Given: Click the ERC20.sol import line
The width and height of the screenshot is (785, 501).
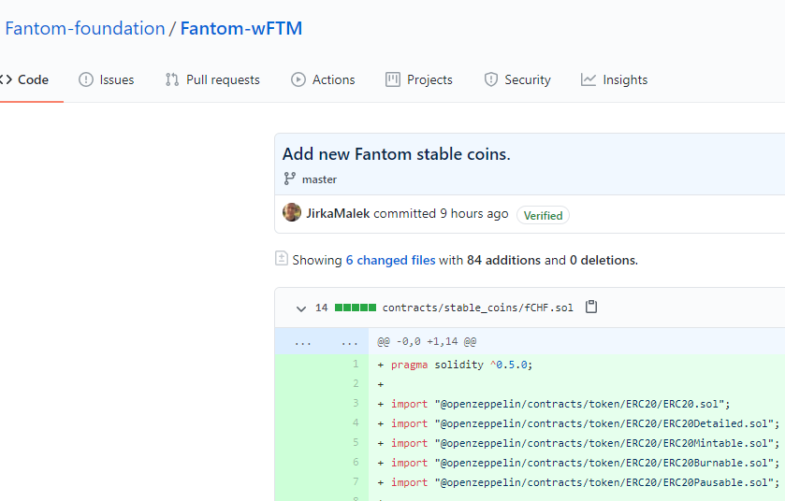Looking at the screenshot, I should click(x=560, y=404).
